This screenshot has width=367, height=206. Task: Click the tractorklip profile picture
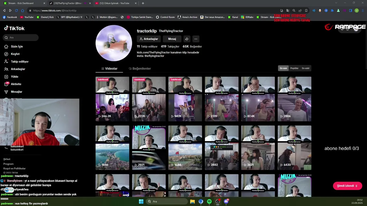(114, 43)
